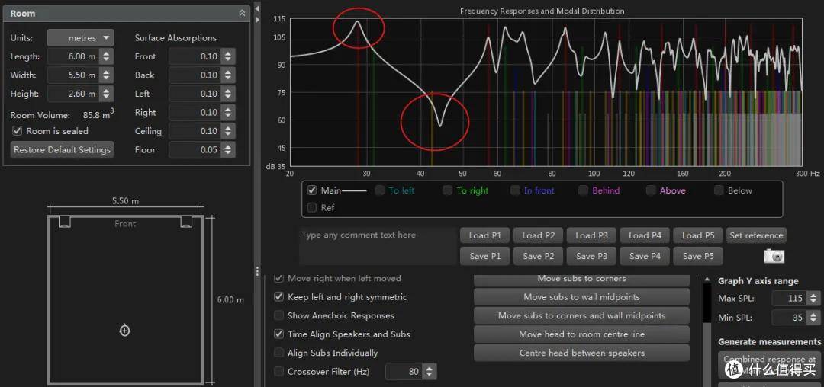Click the Max SPL value field
The width and height of the screenshot is (824, 387).
pyautogui.click(x=790, y=299)
